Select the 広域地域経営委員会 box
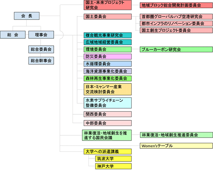 click(x=108, y=42)
